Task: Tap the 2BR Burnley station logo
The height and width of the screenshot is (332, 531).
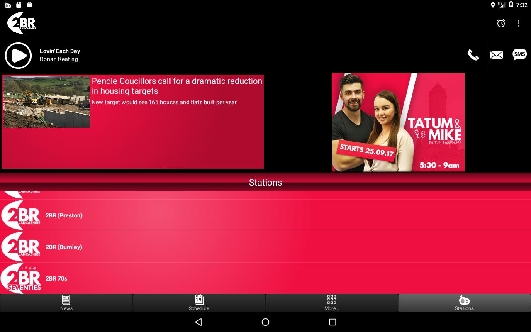Action: pyautogui.click(x=21, y=247)
